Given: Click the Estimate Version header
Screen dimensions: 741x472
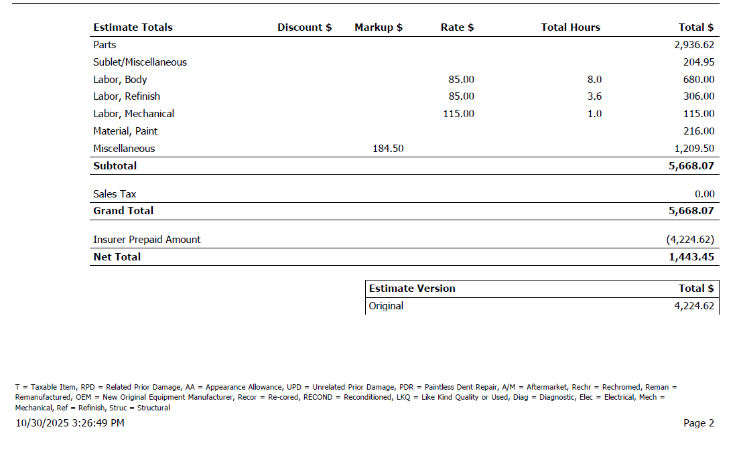Looking at the screenshot, I should pos(412,289).
